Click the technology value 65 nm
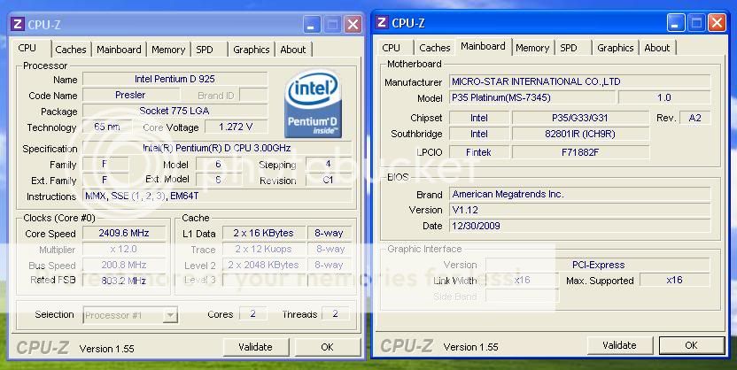 coord(106,127)
